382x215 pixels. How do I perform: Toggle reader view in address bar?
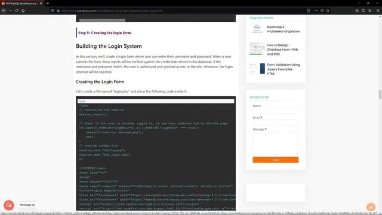(308, 11)
